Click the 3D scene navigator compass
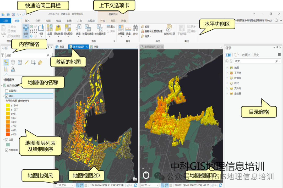This screenshot has width=283, height=188. coord(146,175)
